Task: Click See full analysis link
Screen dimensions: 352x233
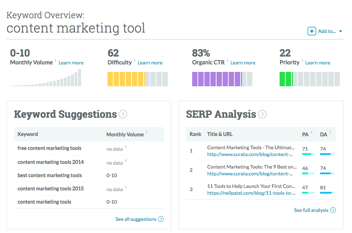Action: (x=311, y=210)
